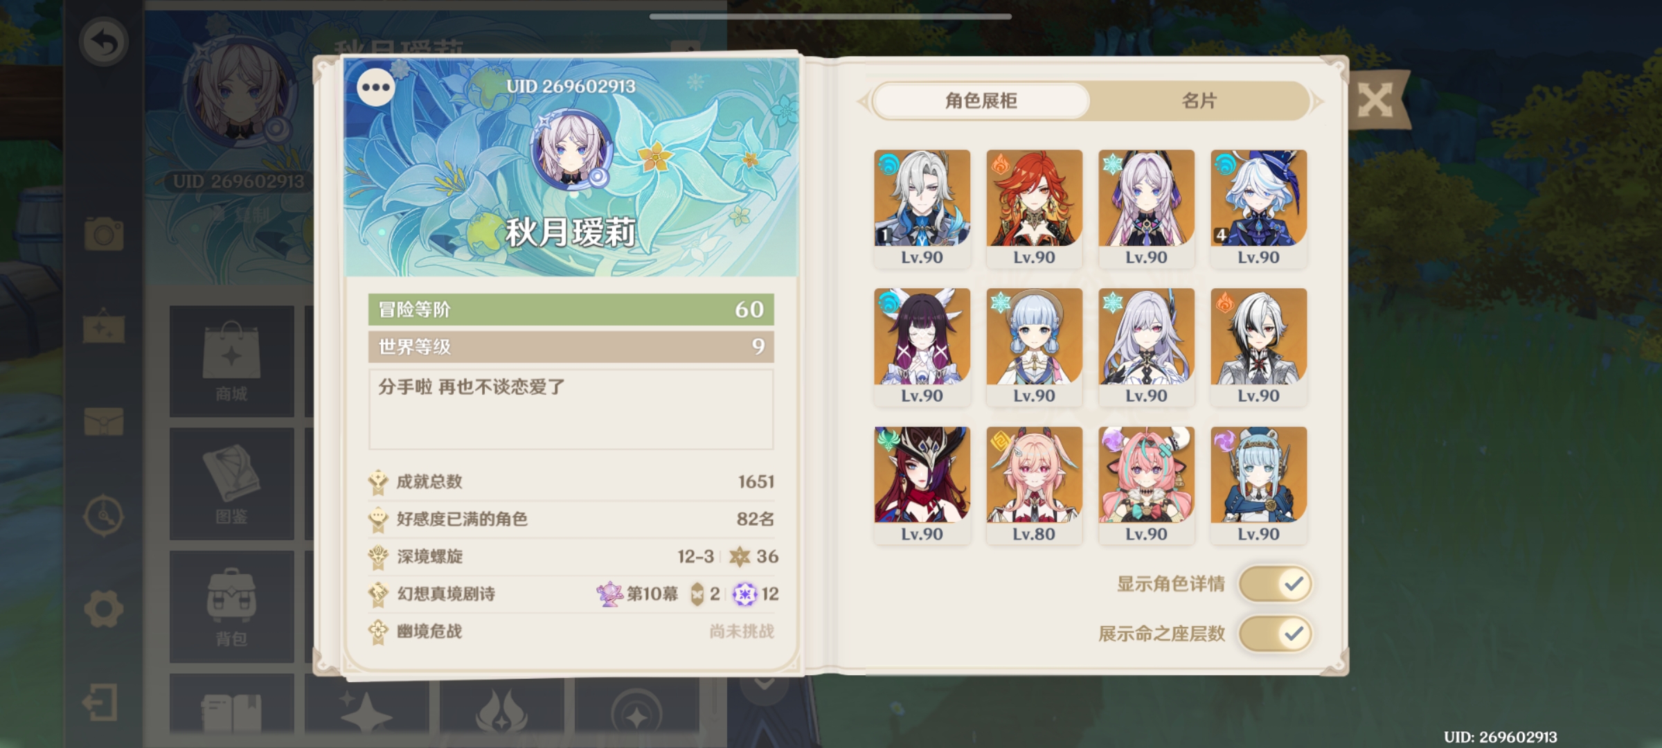Viewport: 1662px width, 748px height.
Task: Click the mail envelope icon in sidebar
Action: (104, 421)
